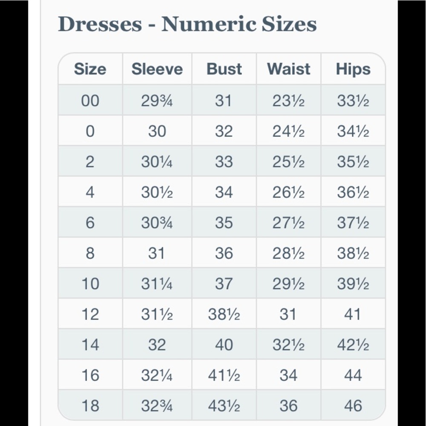Click bust value 38½ in size 12 row
Viewport: 426px width, 426px height.
click(224, 314)
